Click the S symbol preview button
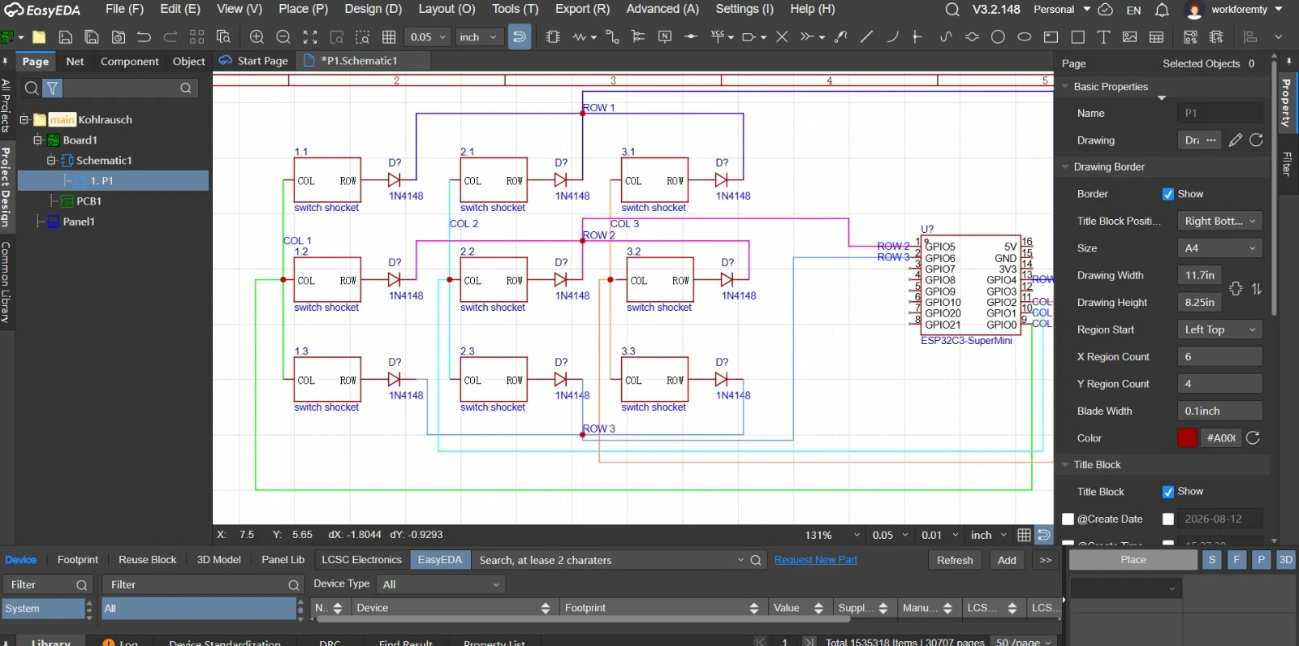 tap(1212, 560)
